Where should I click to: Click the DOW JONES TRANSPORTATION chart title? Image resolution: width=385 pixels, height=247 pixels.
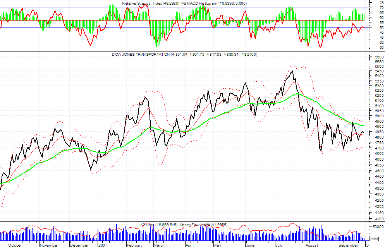coord(184,54)
